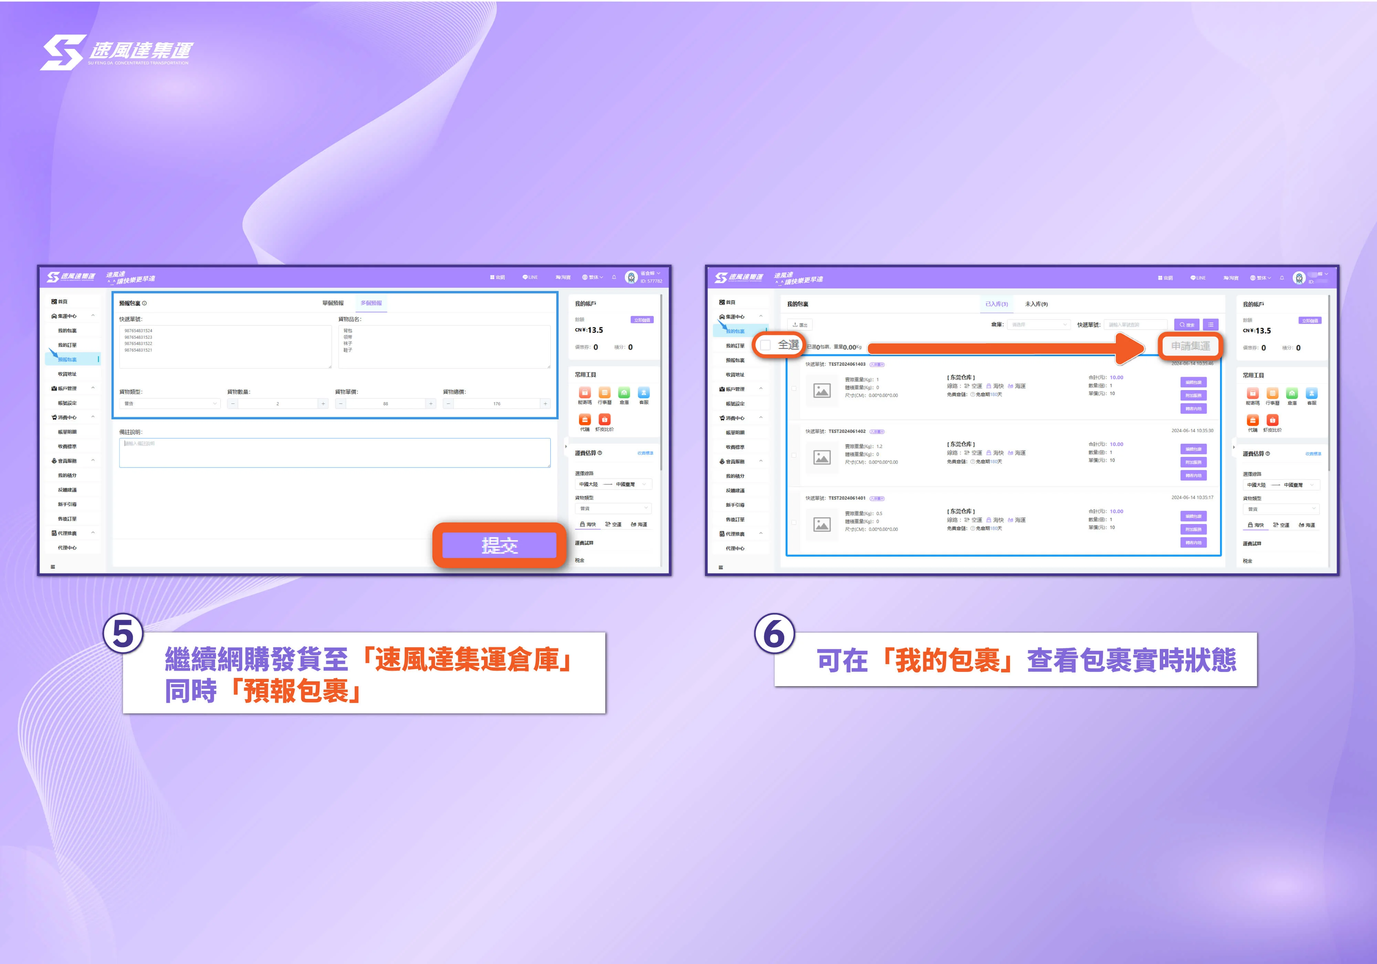This screenshot has height=964, width=1377.
Task: Open 倉庫 icon on 我的包裹 page
Action: click(x=1292, y=394)
